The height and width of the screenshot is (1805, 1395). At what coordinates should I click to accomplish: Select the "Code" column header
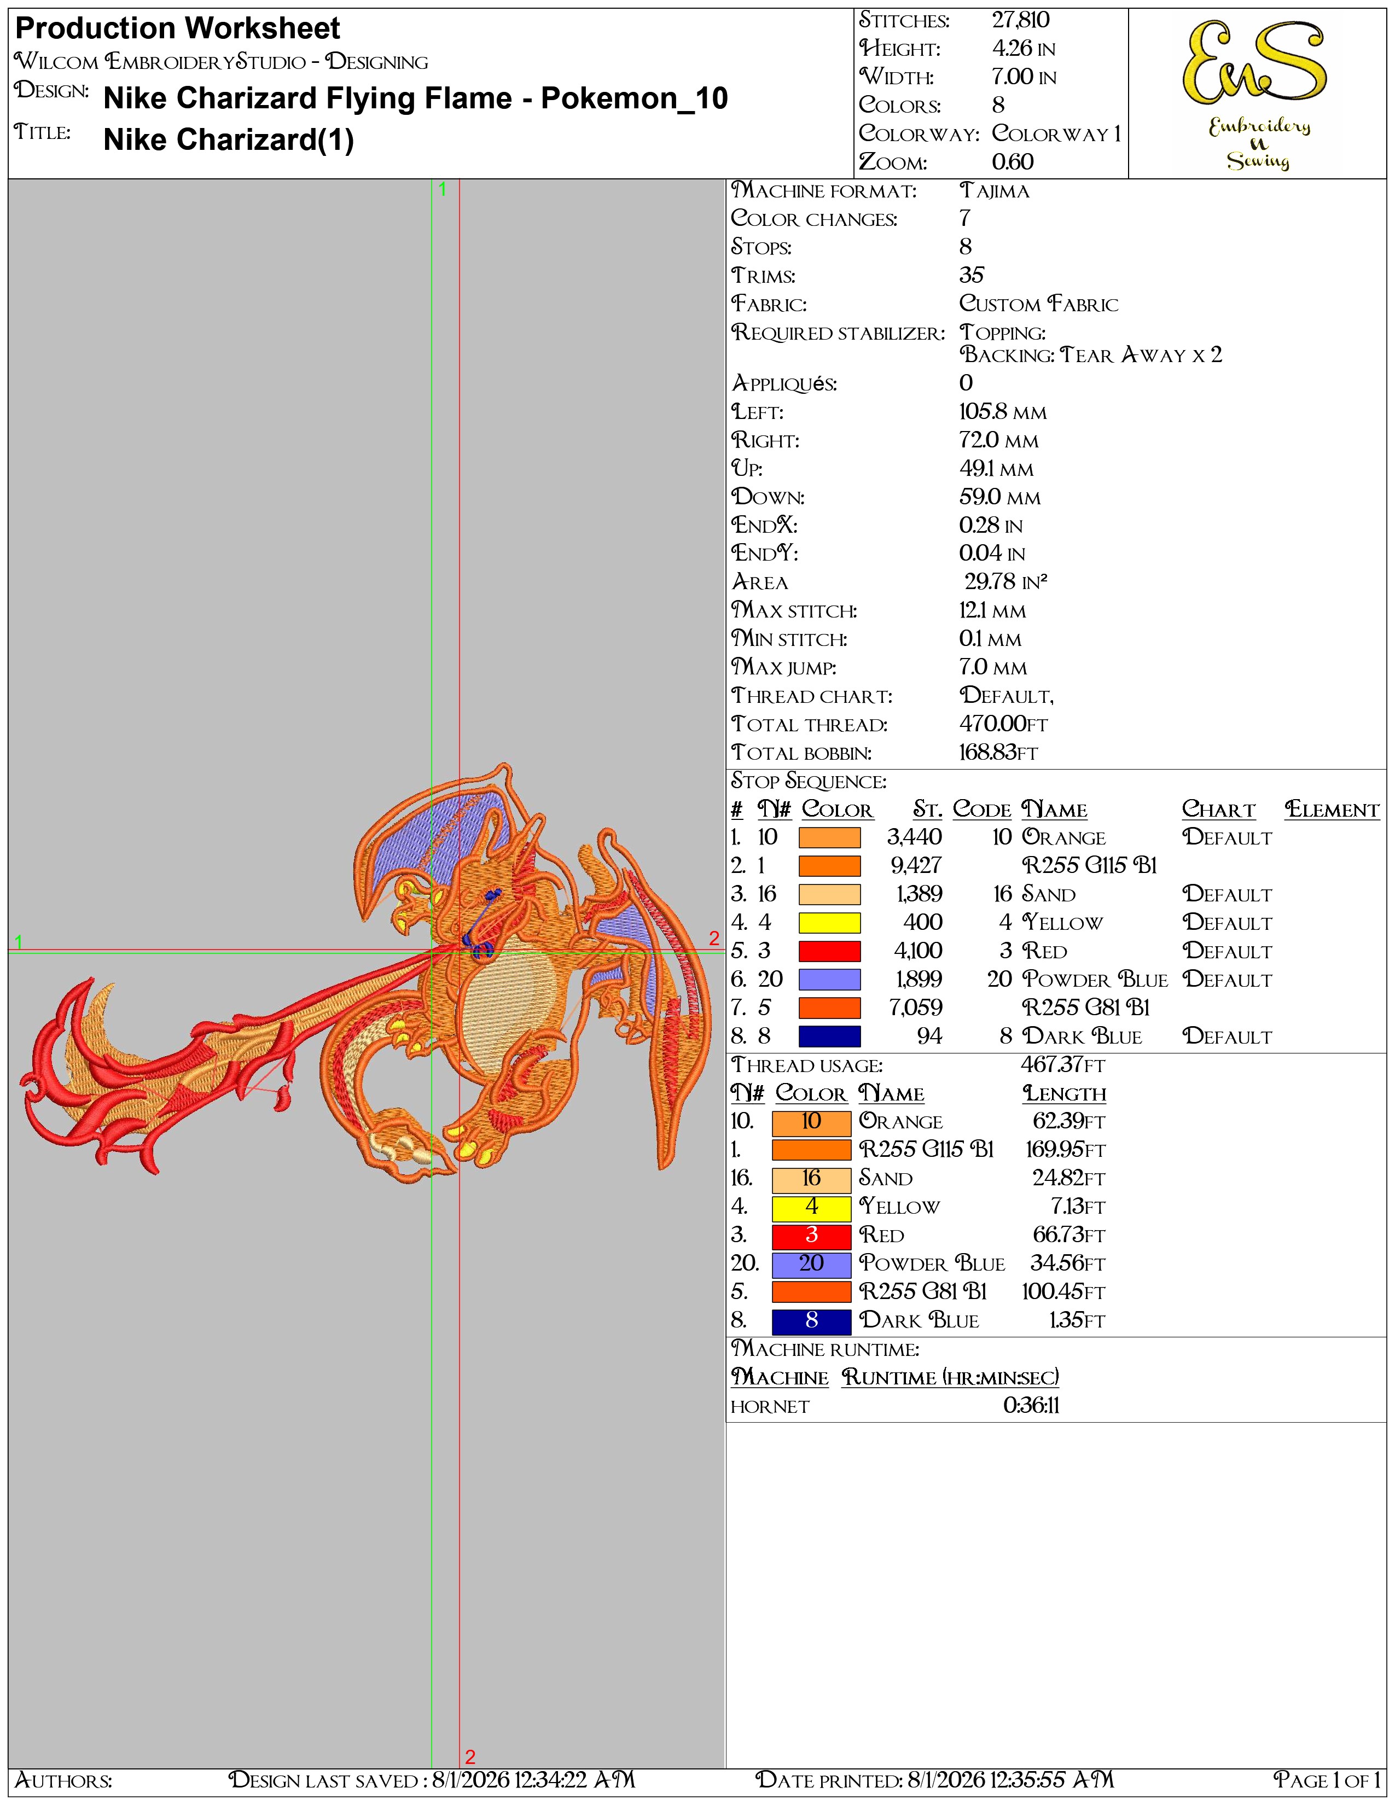pyautogui.click(x=982, y=810)
